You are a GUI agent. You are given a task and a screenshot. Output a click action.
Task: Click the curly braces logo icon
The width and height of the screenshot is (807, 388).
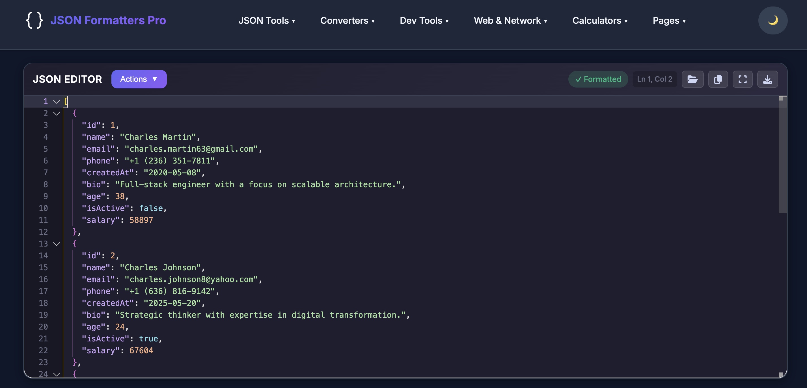point(34,20)
